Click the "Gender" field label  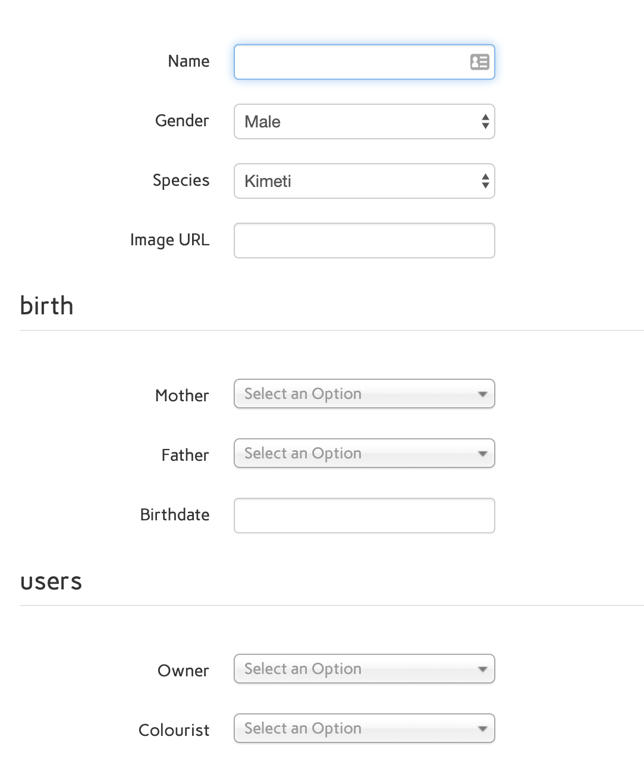tap(182, 121)
